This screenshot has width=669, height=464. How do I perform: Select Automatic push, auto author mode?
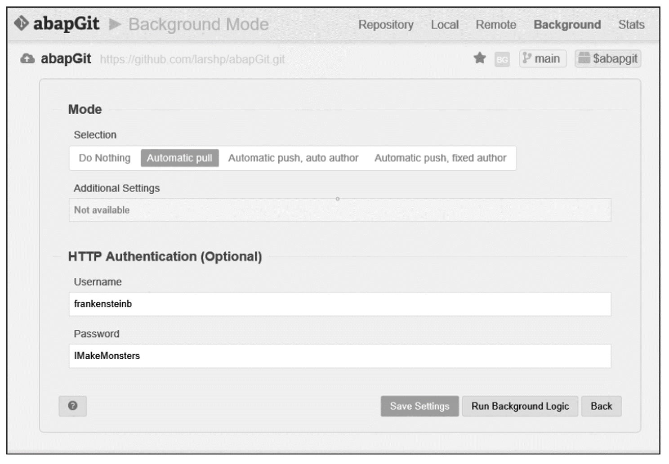click(x=293, y=158)
